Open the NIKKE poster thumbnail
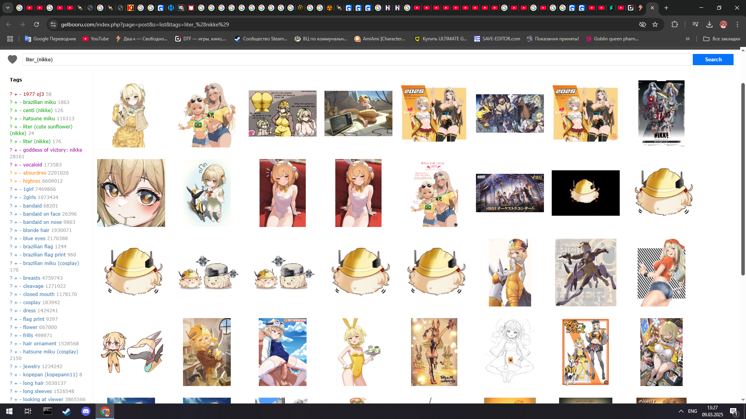The height and width of the screenshot is (419, 746). (x=661, y=113)
